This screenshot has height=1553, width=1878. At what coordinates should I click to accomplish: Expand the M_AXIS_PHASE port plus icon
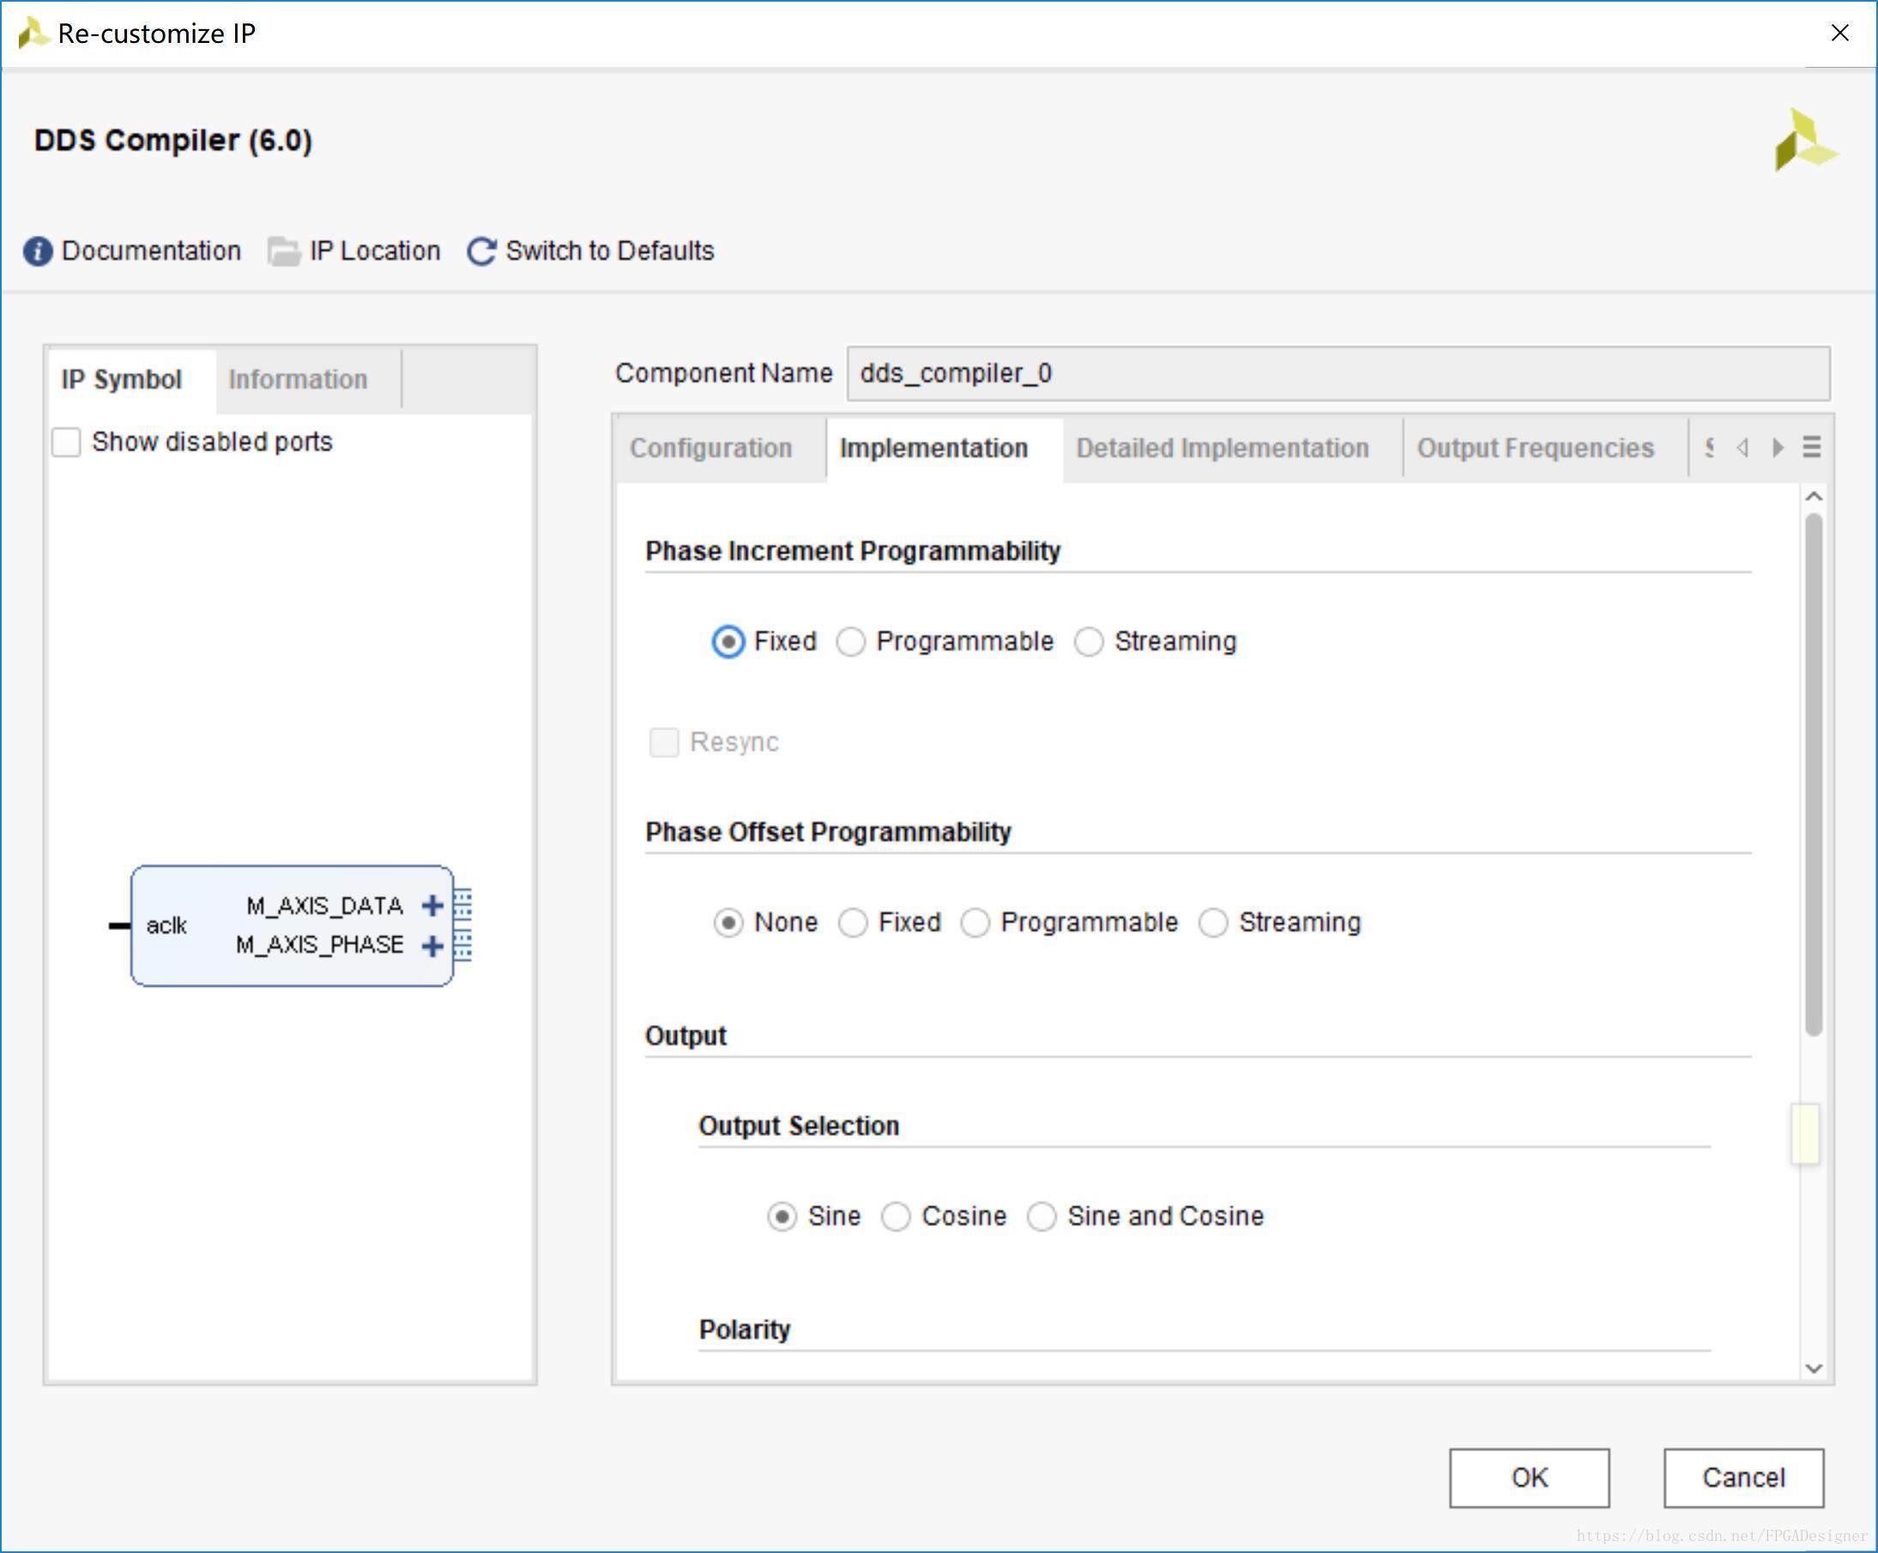coord(433,945)
